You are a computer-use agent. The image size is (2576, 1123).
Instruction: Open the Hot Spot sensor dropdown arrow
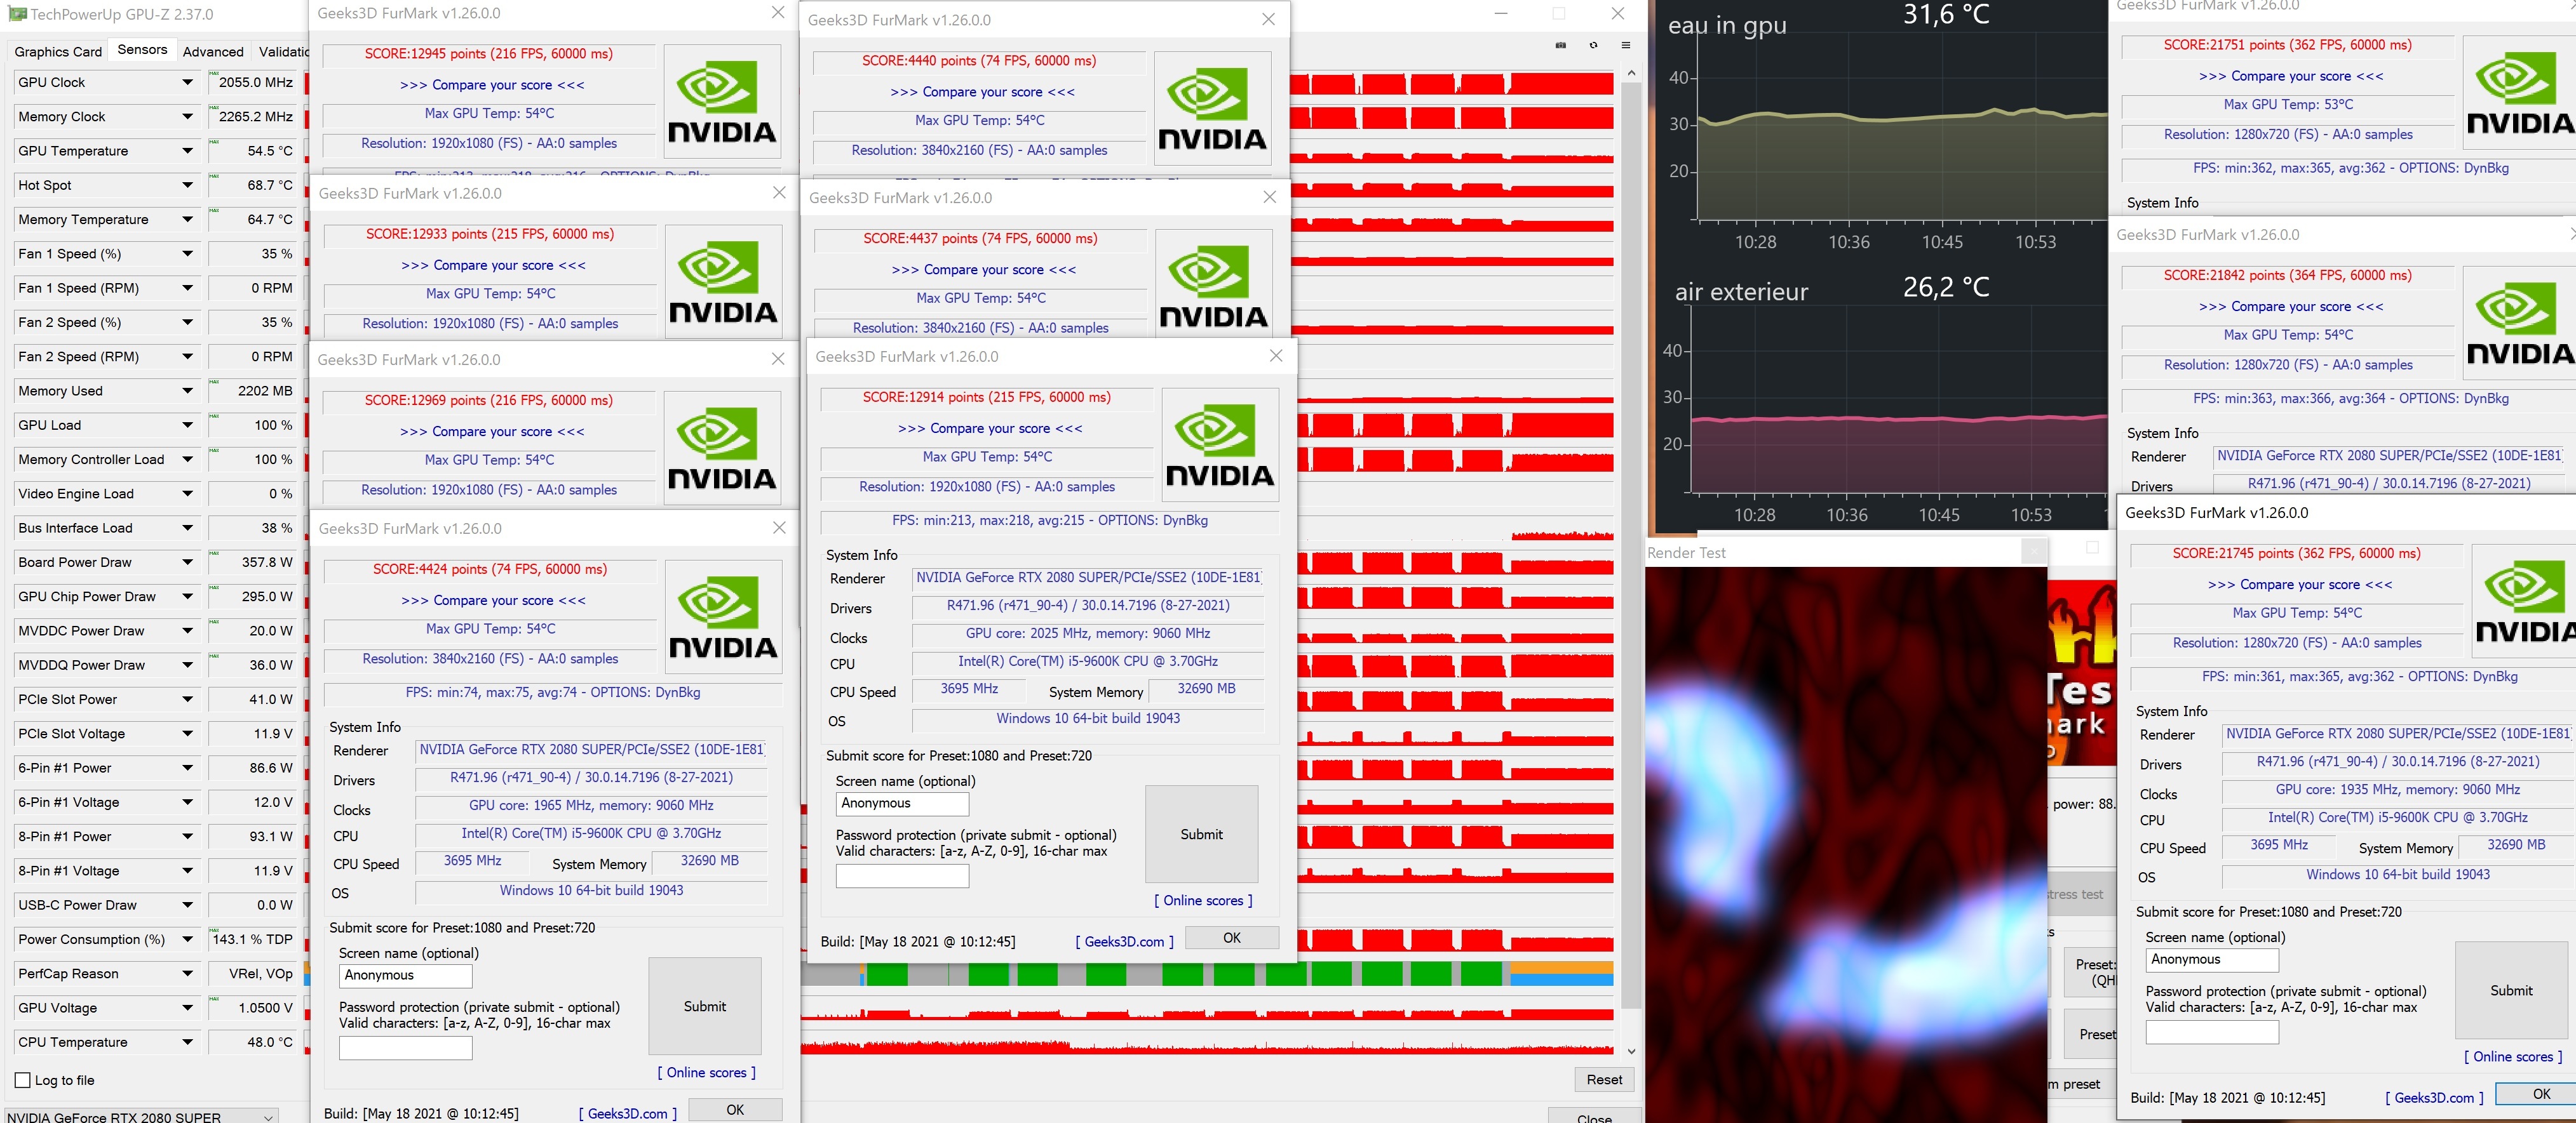pyautogui.click(x=187, y=185)
